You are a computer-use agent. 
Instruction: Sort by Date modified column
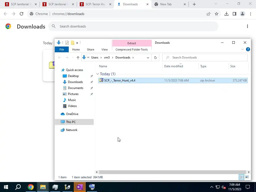[173, 66]
